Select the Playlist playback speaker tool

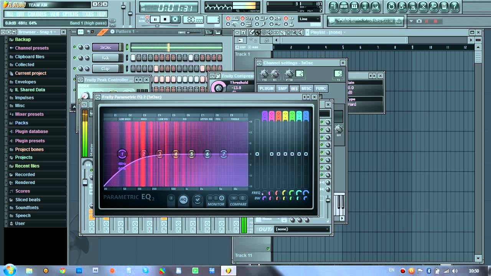(x=301, y=32)
